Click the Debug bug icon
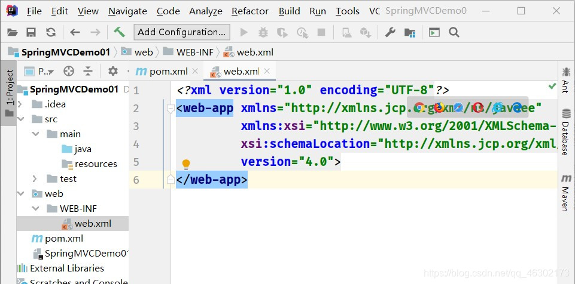The width and height of the screenshot is (575, 284). [263, 33]
